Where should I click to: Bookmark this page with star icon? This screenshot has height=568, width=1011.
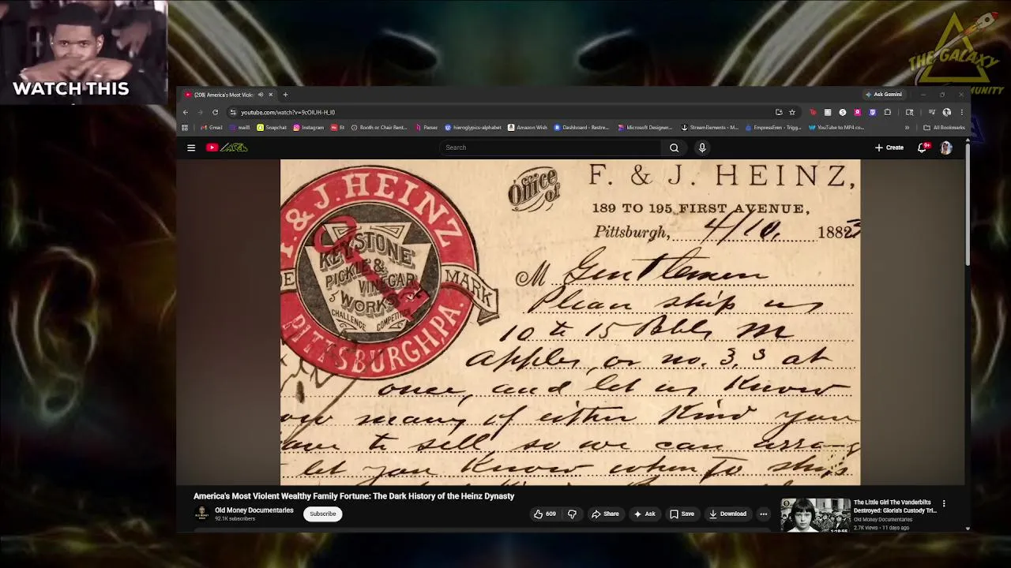(792, 112)
